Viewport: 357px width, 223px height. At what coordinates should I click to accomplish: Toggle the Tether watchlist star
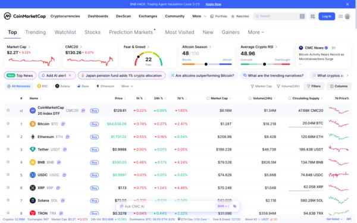click(x=8, y=149)
